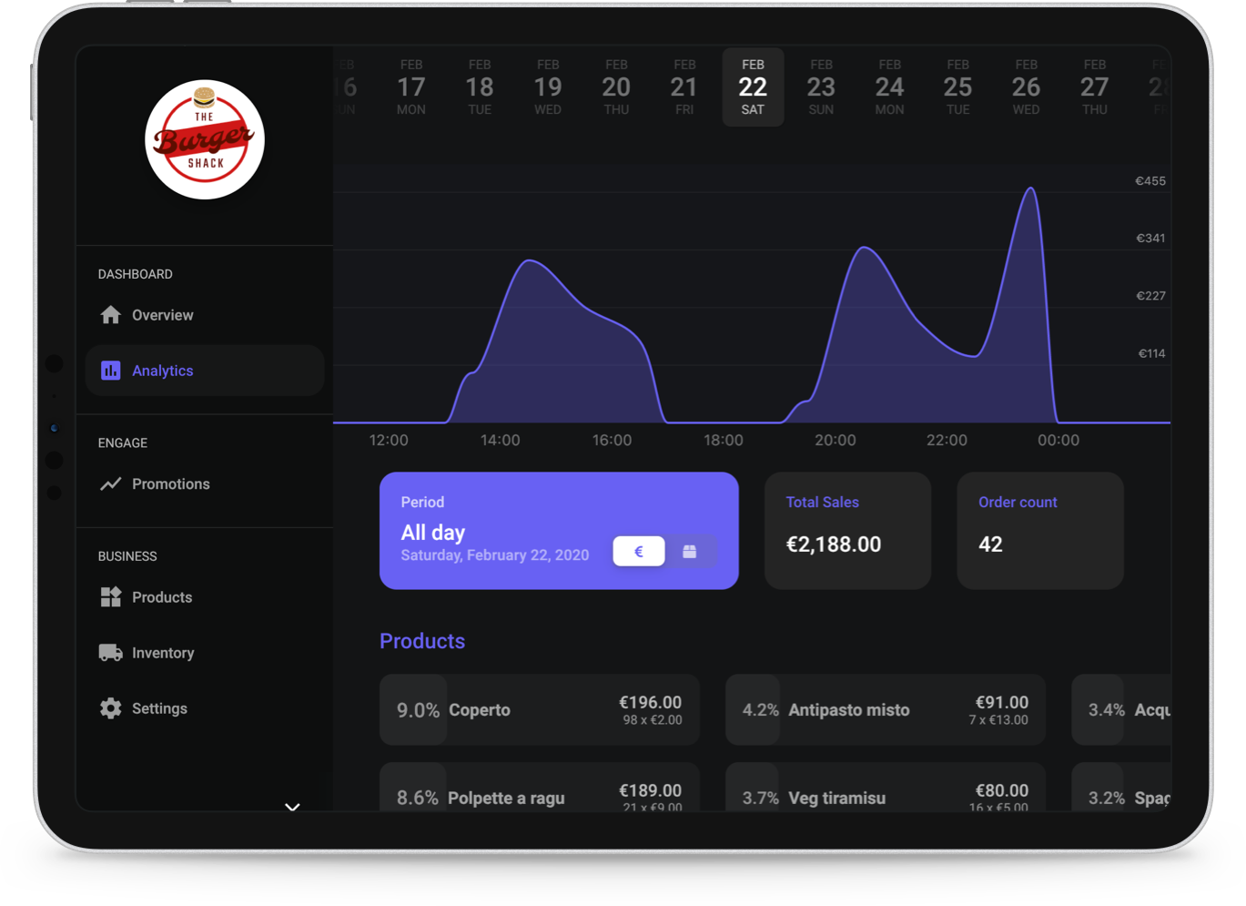Switch Period card to euro currency view

click(638, 551)
